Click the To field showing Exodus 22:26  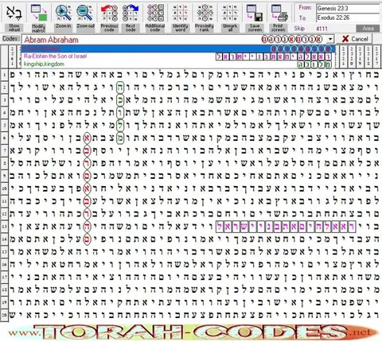click(x=348, y=17)
